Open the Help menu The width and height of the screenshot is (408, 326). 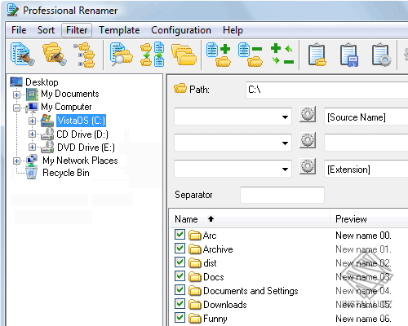233,30
